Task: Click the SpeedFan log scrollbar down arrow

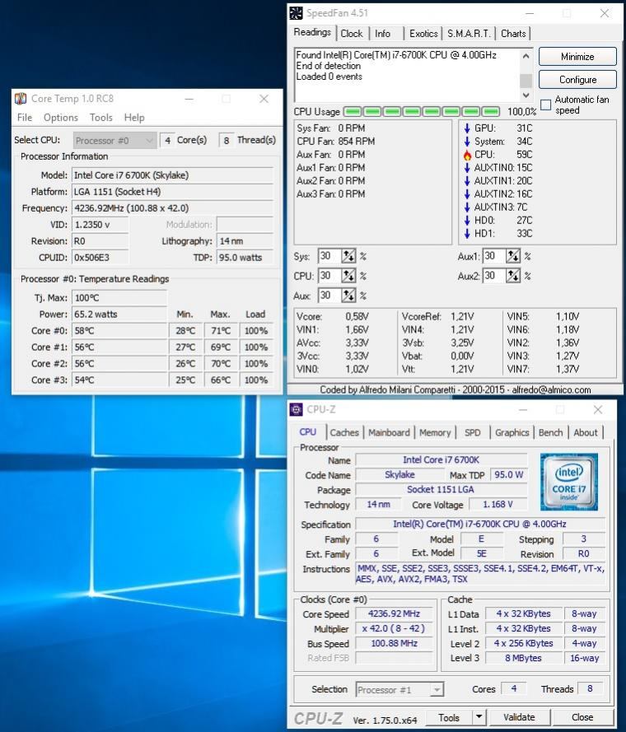Action: [x=526, y=96]
